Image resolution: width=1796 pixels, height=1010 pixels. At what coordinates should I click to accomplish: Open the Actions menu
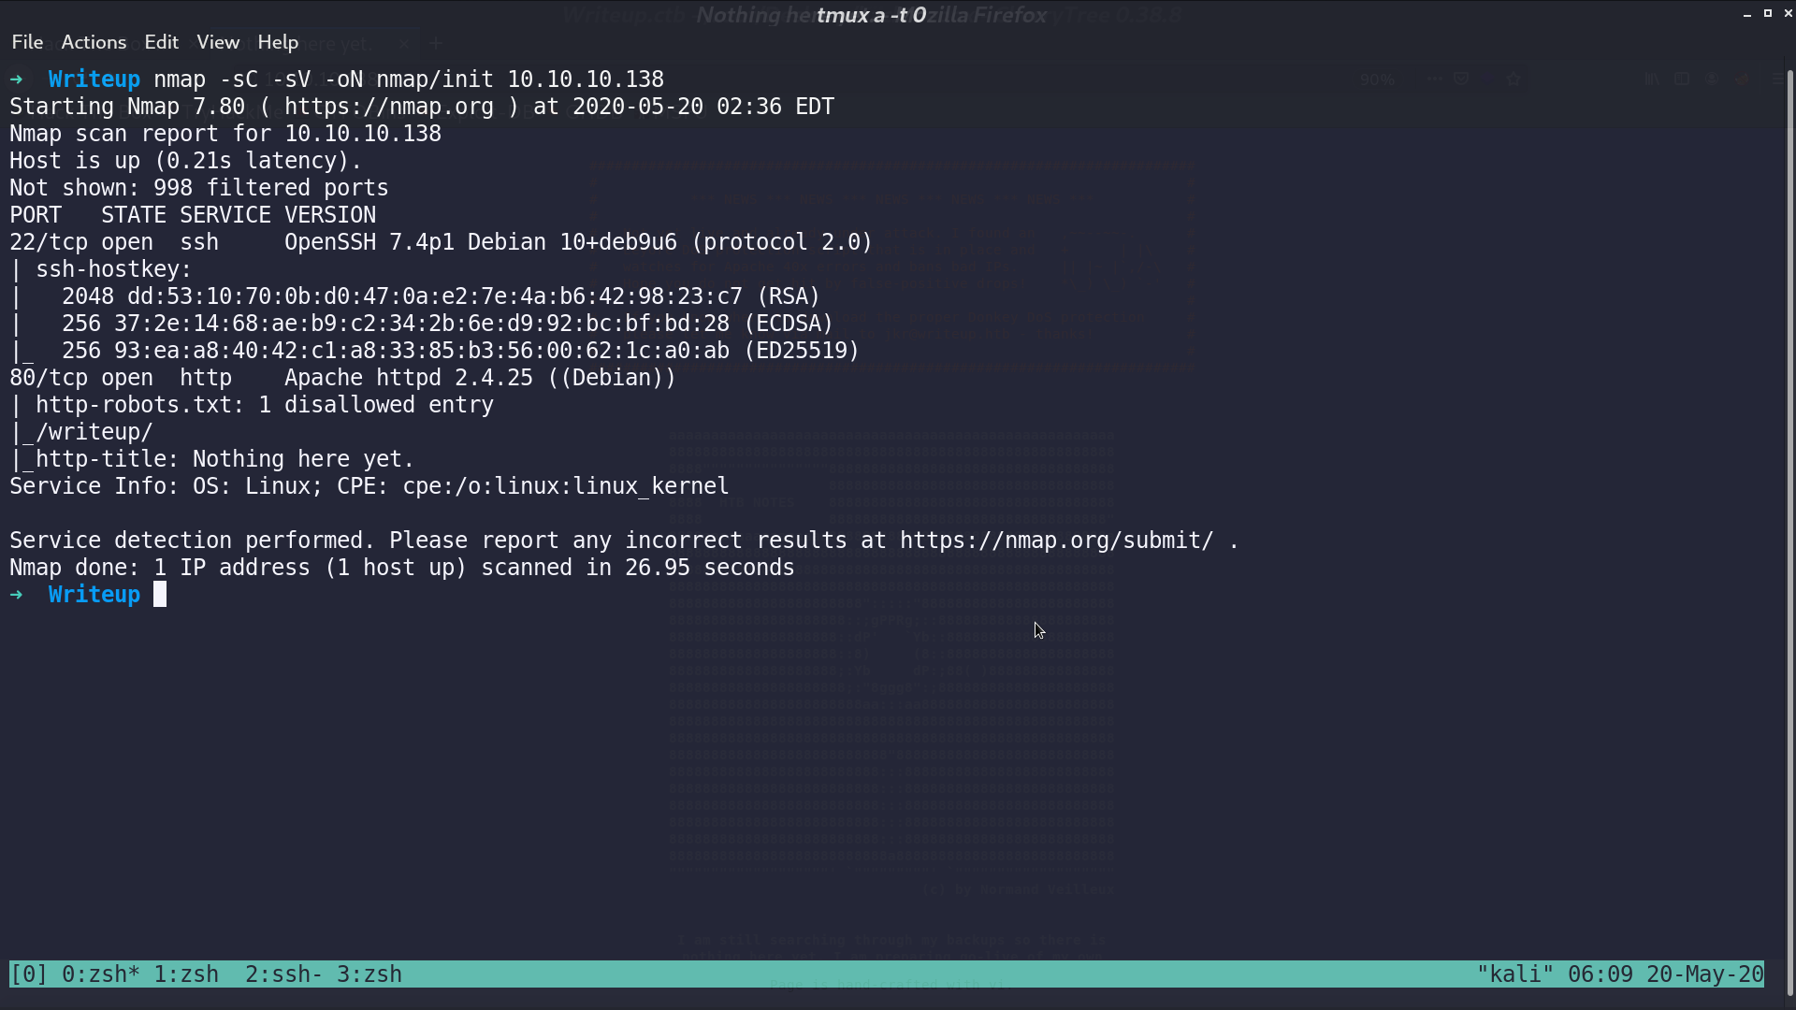[x=94, y=42]
